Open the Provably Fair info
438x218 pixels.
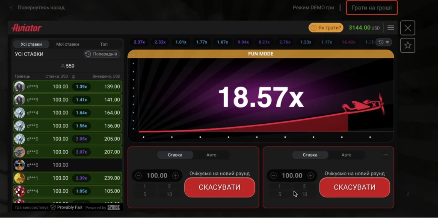(66, 207)
